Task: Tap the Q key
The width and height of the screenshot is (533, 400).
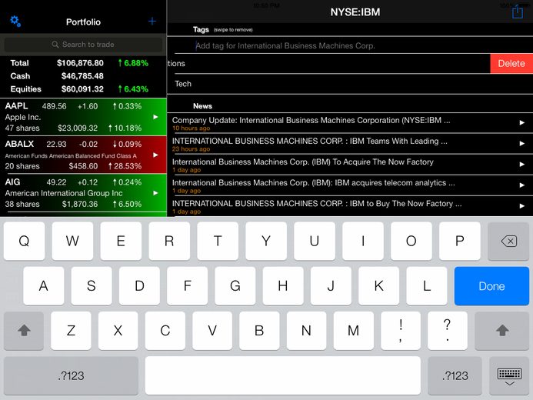Action: click(x=24, y=242)
